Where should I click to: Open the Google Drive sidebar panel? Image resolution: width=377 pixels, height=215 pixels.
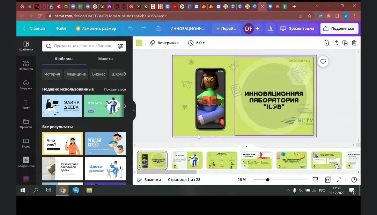pyautogui.click(x=26, y=162)
